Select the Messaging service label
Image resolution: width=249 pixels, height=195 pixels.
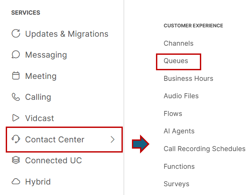tap(46, 55)
